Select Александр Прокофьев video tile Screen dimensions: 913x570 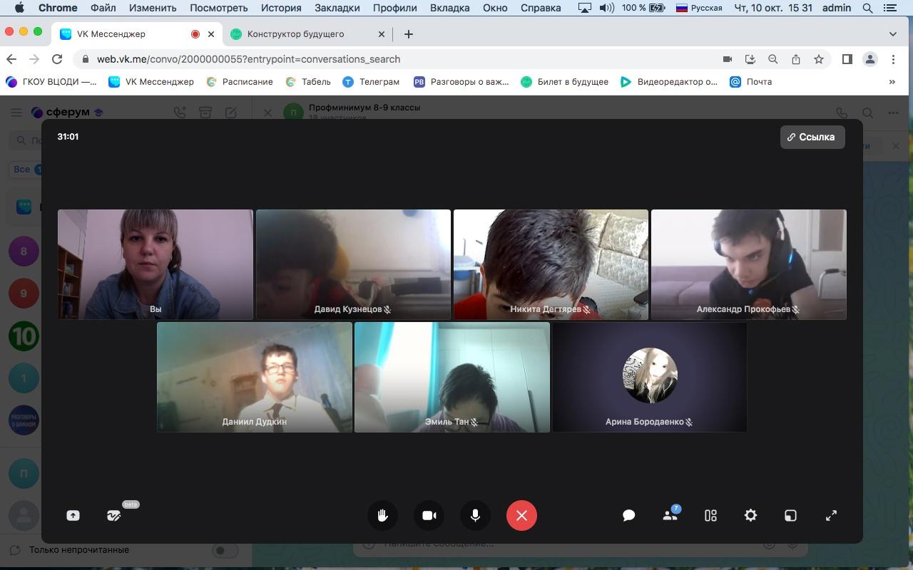tap(748, 264)
